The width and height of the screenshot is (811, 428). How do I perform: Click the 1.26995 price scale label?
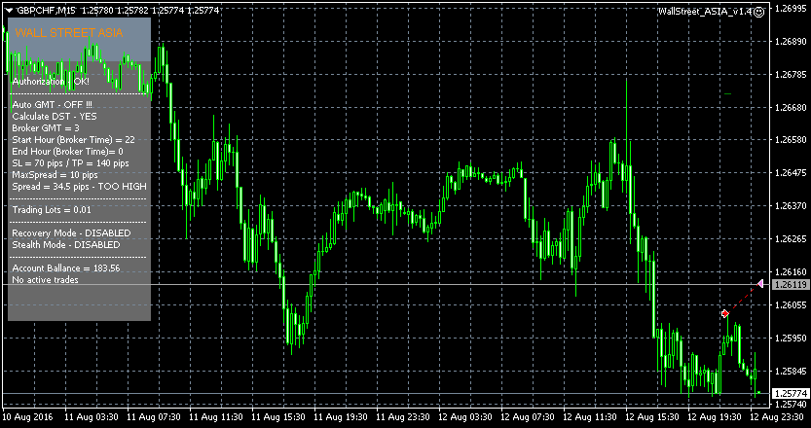click(x=789, y=9)
